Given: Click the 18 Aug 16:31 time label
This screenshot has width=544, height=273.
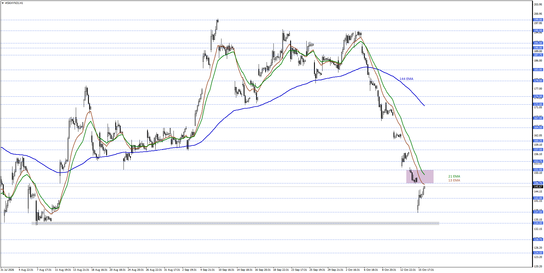Looking at the screenshot, I should pos(99,270).
